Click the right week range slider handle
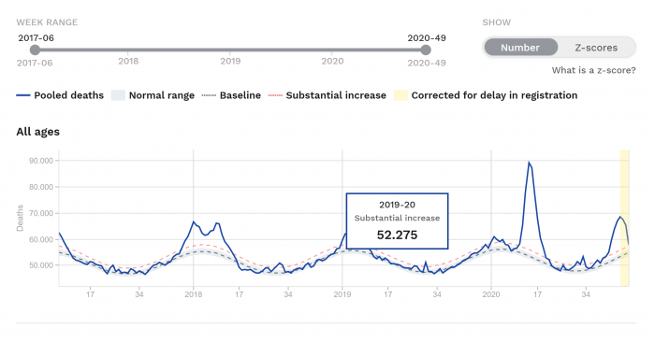 tap(426, 50)
